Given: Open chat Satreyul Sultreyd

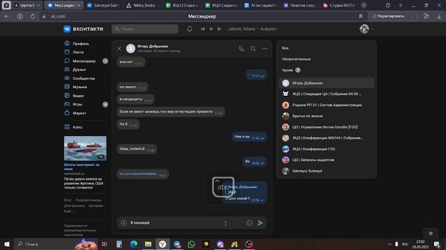Looking at the screenshot, I should pos(327,171).
